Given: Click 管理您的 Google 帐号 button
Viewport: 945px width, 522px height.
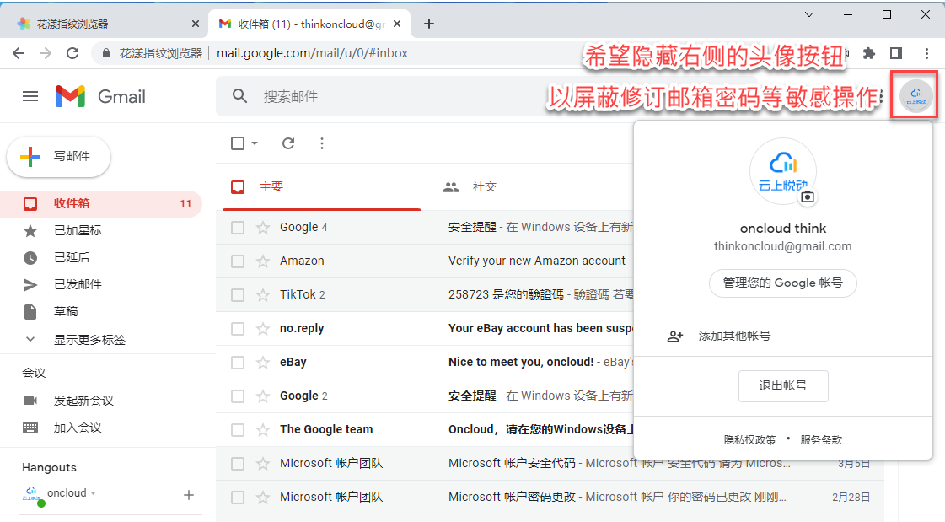Looking at the screenshot, I should 783,283.
